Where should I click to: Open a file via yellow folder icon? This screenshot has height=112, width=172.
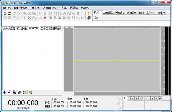tap(9, 13)
